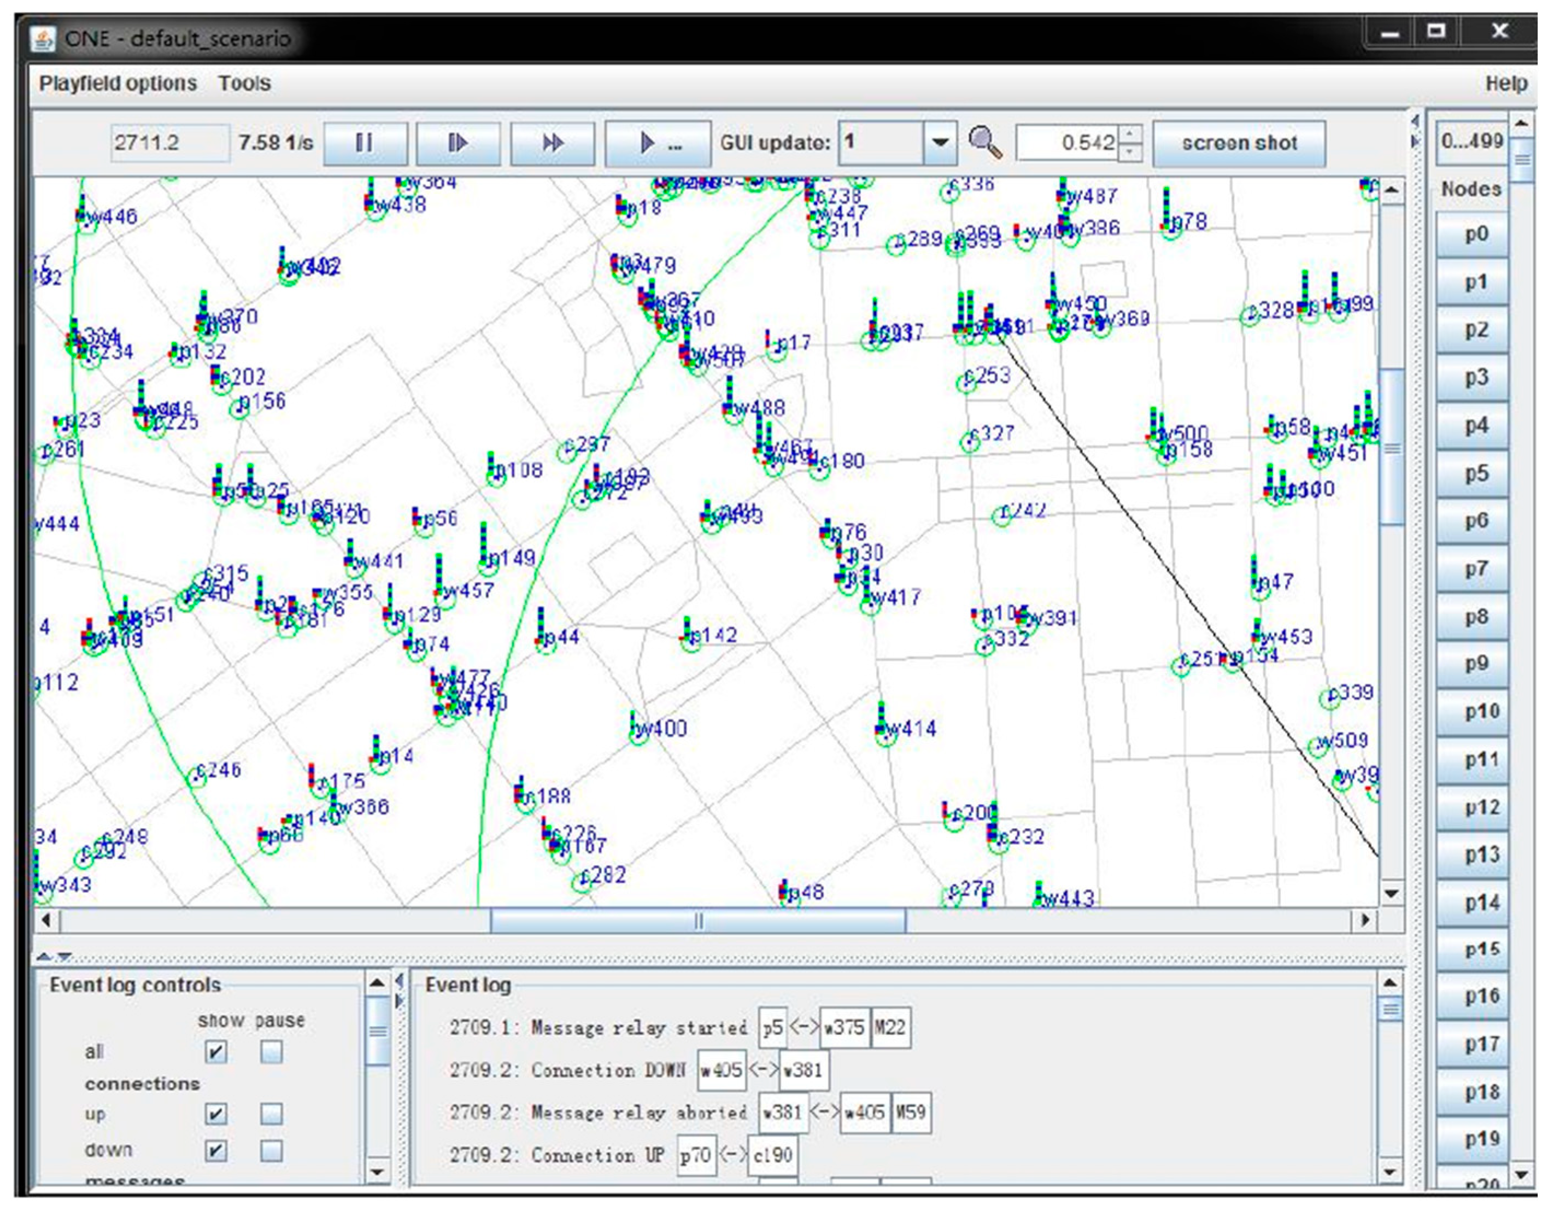Increase zoom level with the stepper up arrow

[1130, 134]
